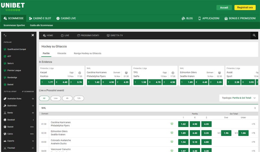
Task: Open Guida alle Scommesse link
Action: pos(41,25)
